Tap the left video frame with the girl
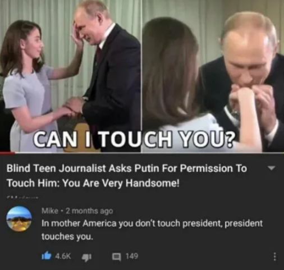This screenshot has height=270, width=284. click(71, 76)
